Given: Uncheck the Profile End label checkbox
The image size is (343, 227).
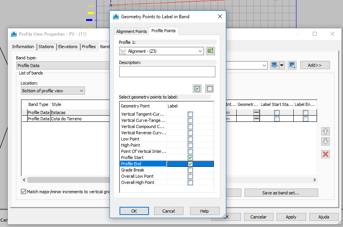Looking at the screenshot, I should [190, 164].
